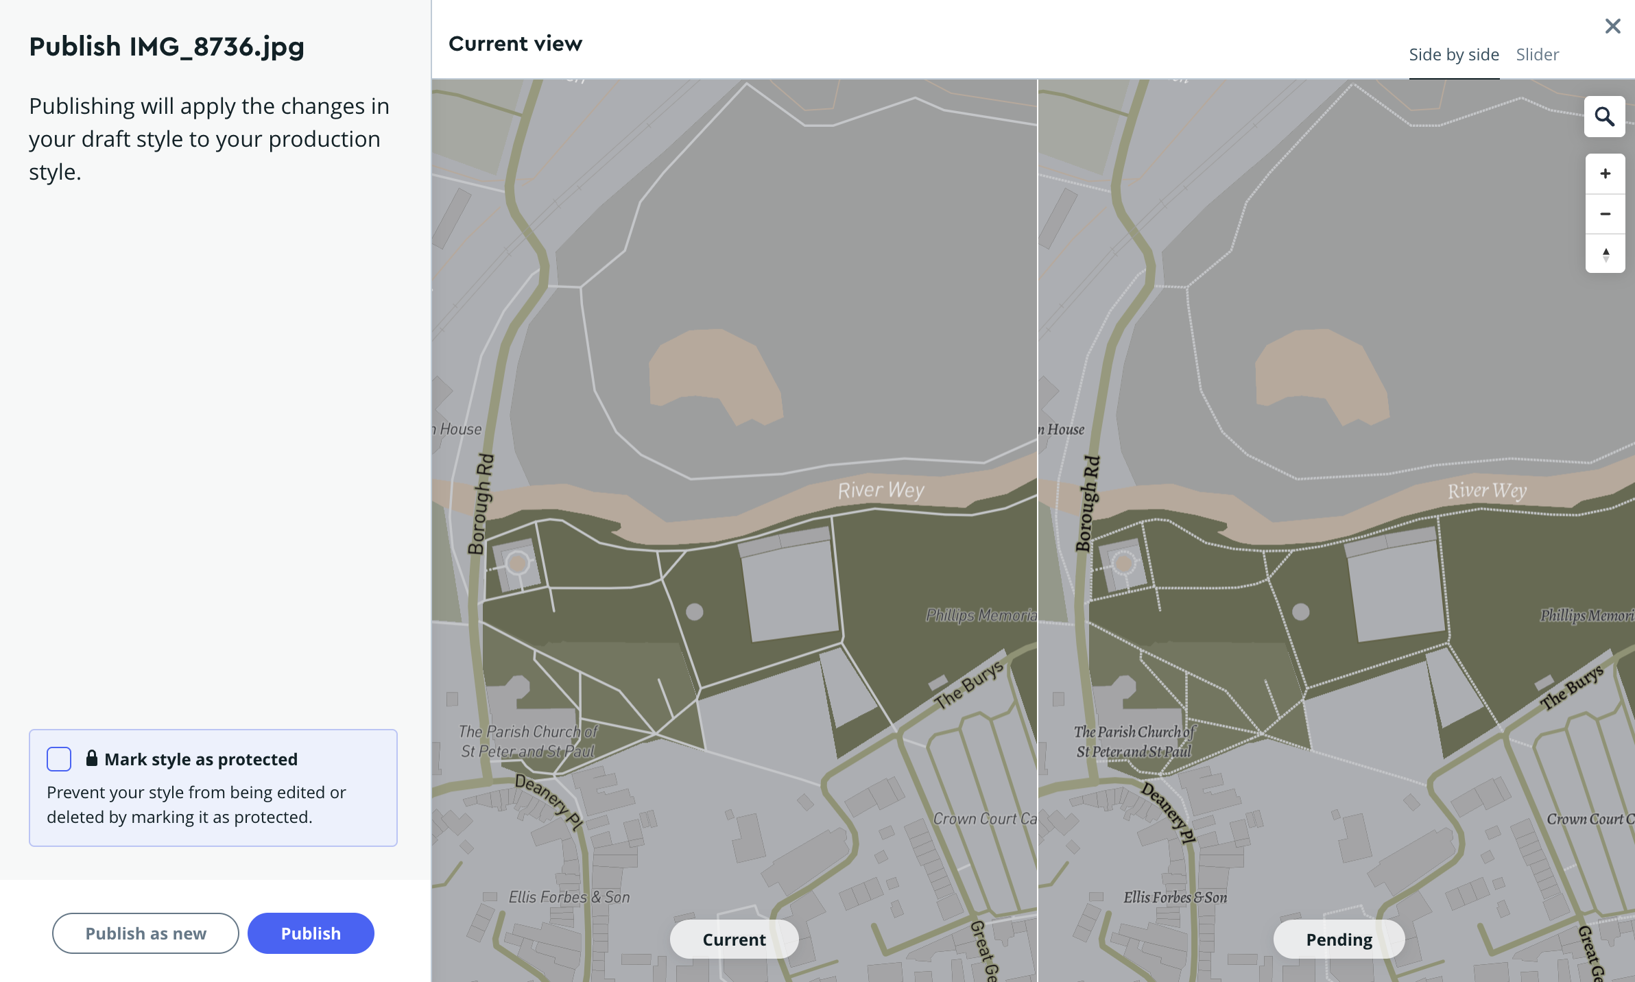Click the lock icon beside protected style option
Image resolution: width=1635 pixels, height=982 pixels.
(91, 758)
